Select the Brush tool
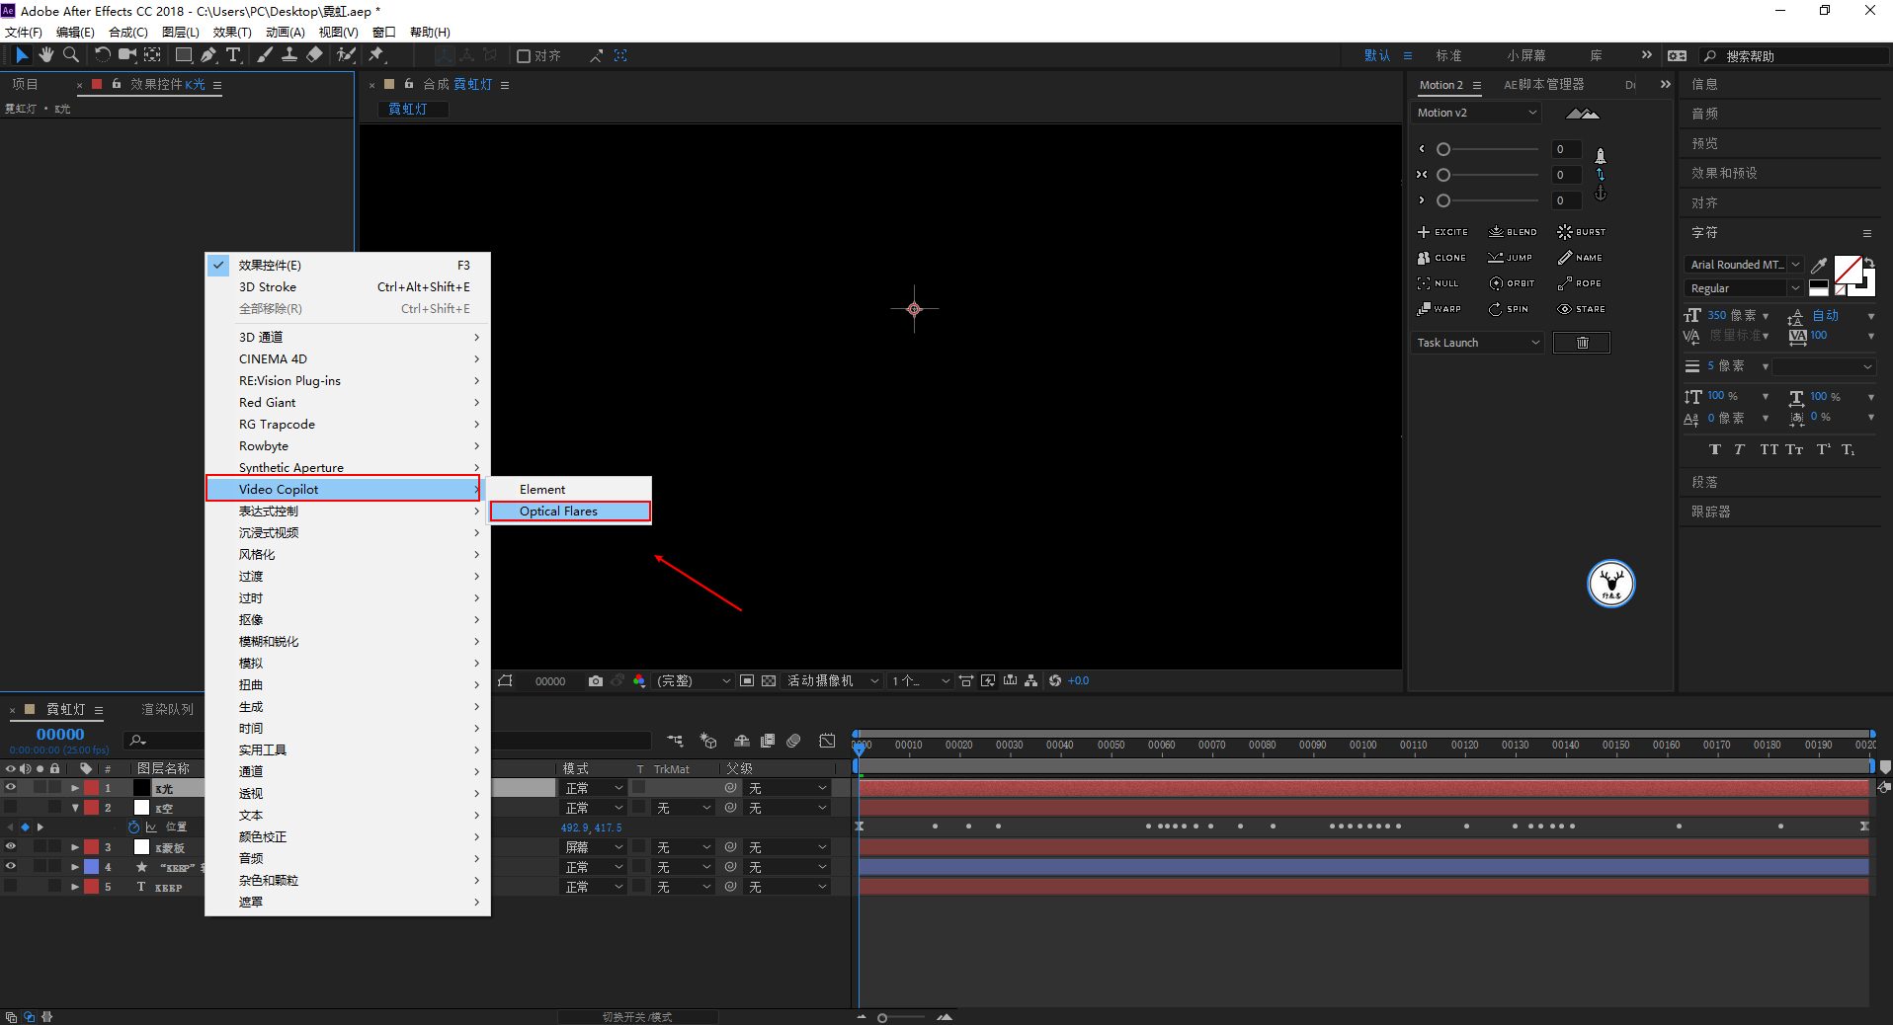The image size is (1893, 1025). [x=265, y=55]
